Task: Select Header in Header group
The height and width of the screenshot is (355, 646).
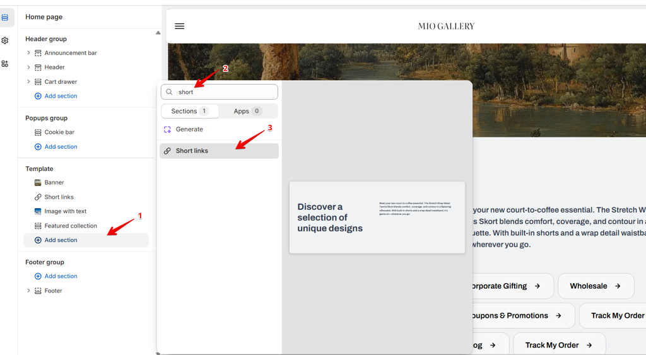Action: (54, 67)
